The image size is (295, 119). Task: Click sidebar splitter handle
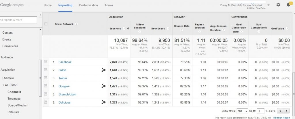tap(40, 78)
